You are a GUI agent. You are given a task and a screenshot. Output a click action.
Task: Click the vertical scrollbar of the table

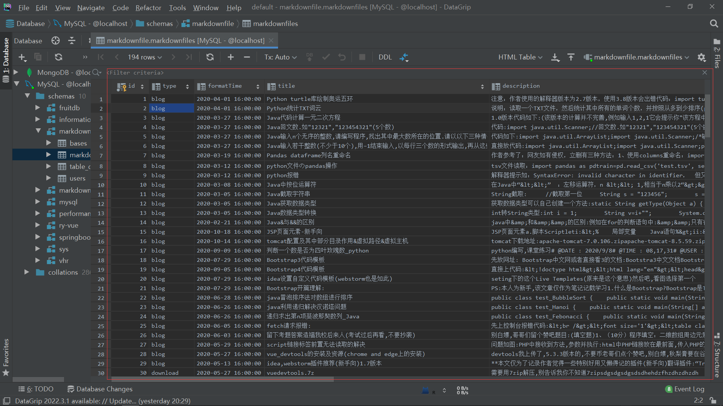[708, 116]
